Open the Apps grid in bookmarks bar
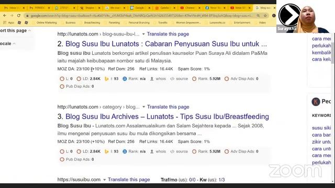The height and width of the screenshot is (188, 335). click(x=9, y=22)
